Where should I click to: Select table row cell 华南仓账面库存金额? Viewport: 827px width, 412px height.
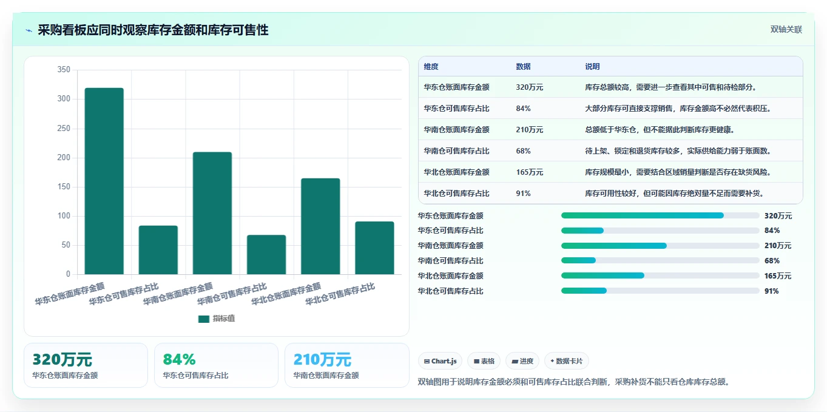click(456, 130)
